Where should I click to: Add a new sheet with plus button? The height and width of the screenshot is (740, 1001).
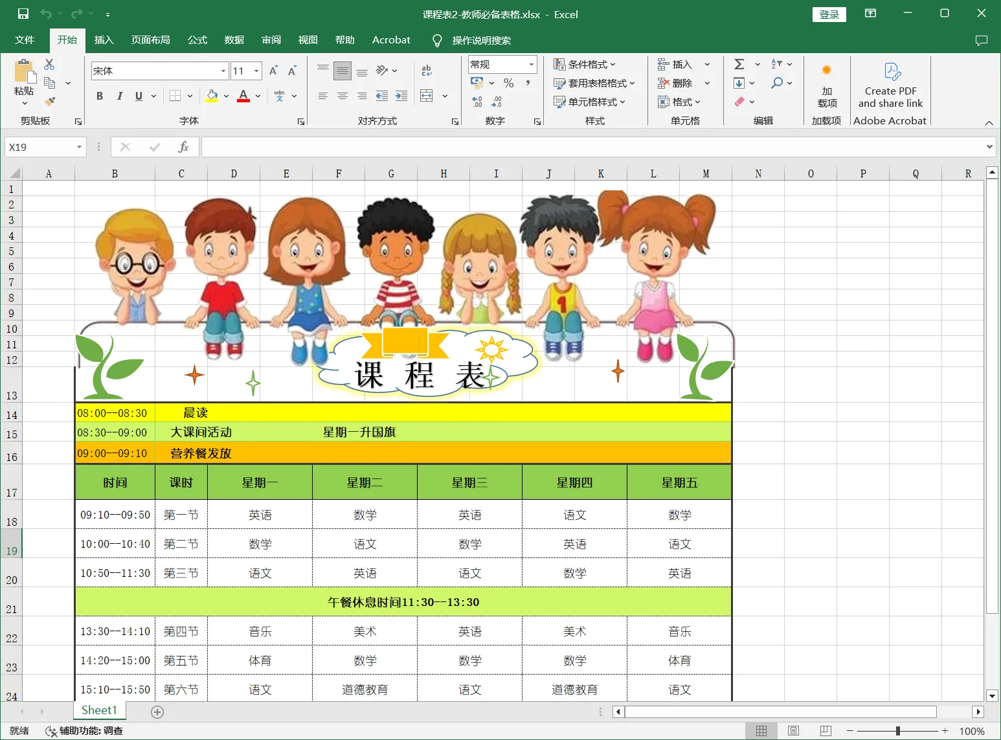point(157,712)
